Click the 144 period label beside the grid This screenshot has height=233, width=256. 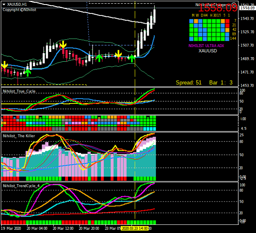point(233,38)
